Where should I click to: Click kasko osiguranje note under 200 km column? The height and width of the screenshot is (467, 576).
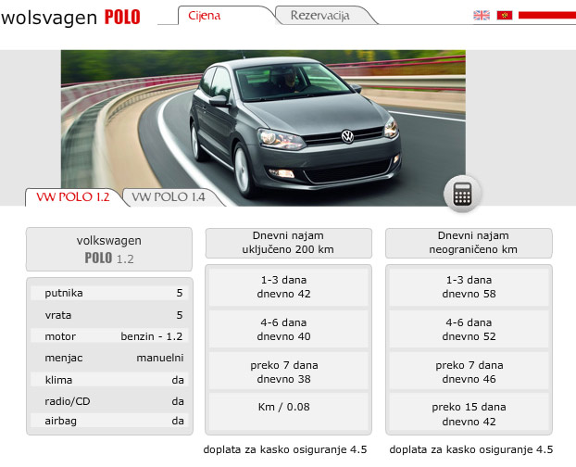[x=285, y=449]
